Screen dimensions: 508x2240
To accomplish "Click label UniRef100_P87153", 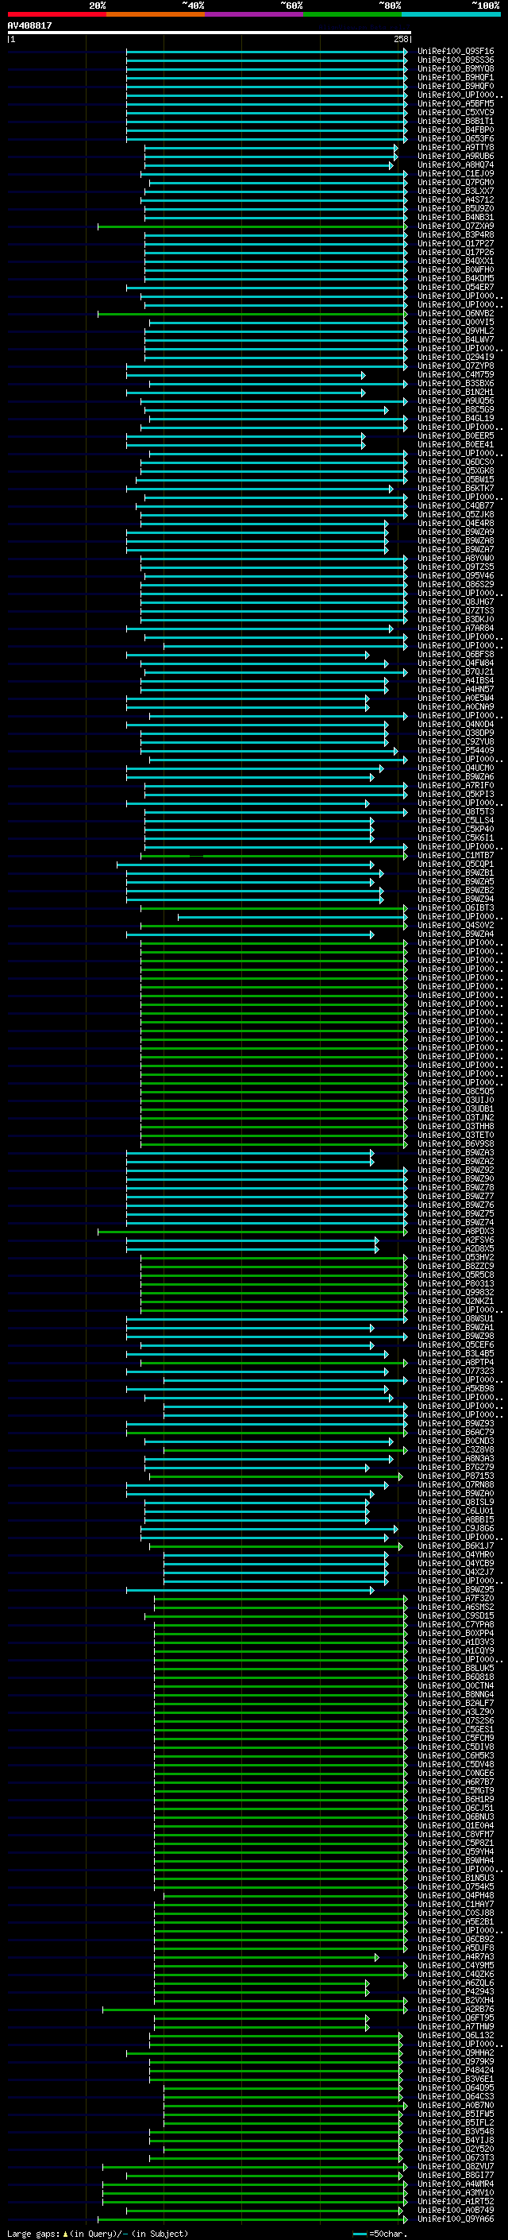I will coord(456,1476).
